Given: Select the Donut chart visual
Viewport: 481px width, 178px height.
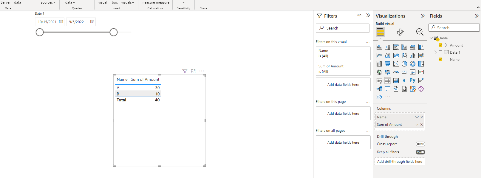Looking at the screenshot, I should (412, 64).
